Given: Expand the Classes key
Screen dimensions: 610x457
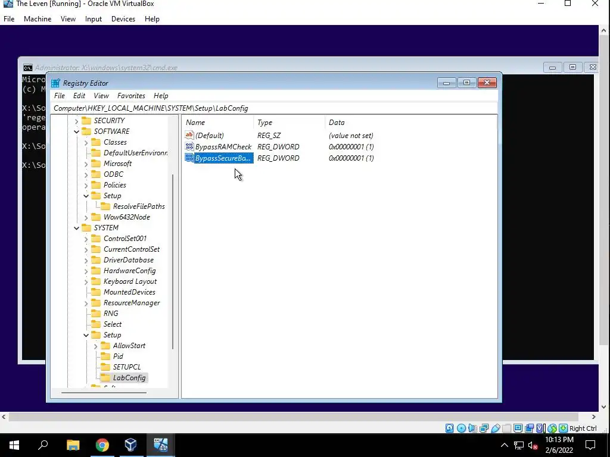Looking at the screenshot, I should coord(86,143).
